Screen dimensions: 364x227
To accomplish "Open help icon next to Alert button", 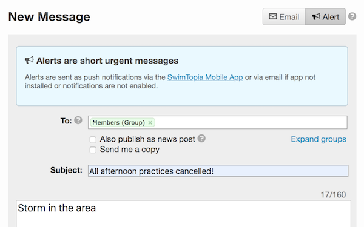I will point(352,16).
